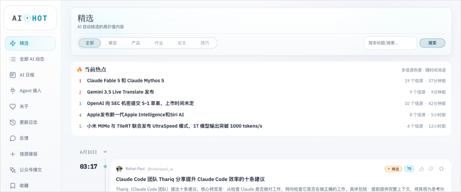This screenshot has width=461, height=192.
Task: Select the 模型 filter tab
Action: (x=113, y=43)
